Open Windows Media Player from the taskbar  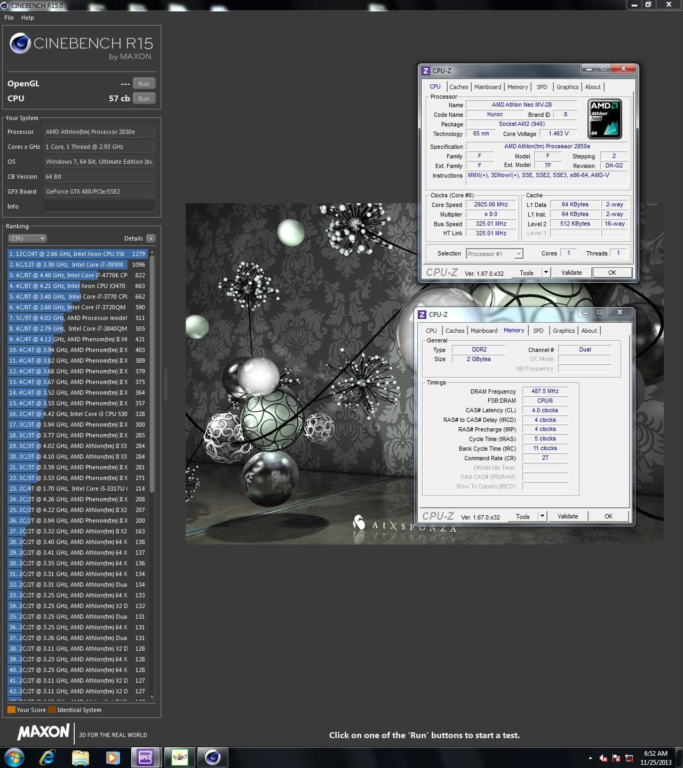click(x=113, y=757)
